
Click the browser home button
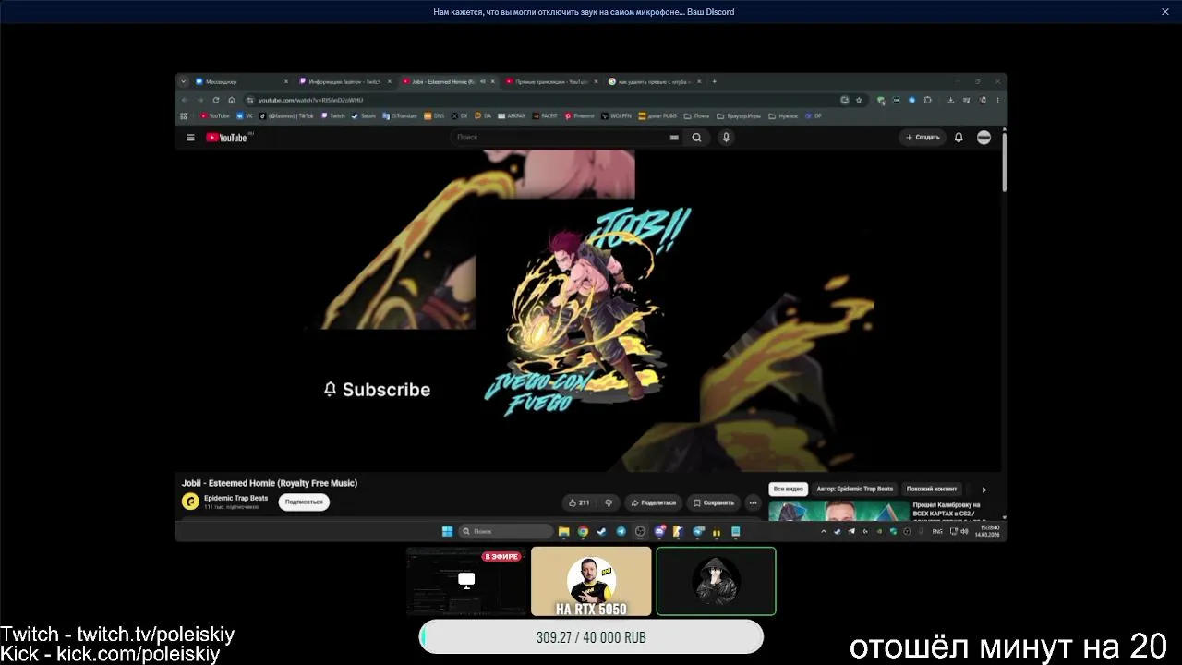[x=232, y=100]
